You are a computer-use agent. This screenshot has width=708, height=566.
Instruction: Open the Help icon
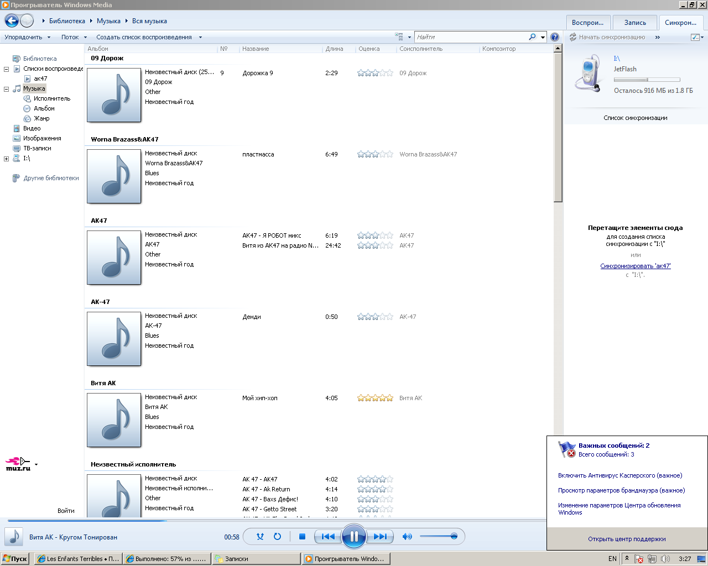[555, 37]
